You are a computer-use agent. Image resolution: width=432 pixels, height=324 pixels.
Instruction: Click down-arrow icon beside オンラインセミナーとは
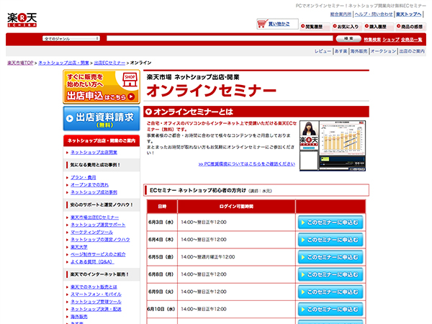(148, 112)
